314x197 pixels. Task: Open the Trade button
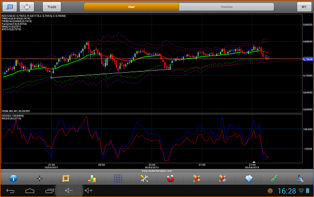[52, 7]
